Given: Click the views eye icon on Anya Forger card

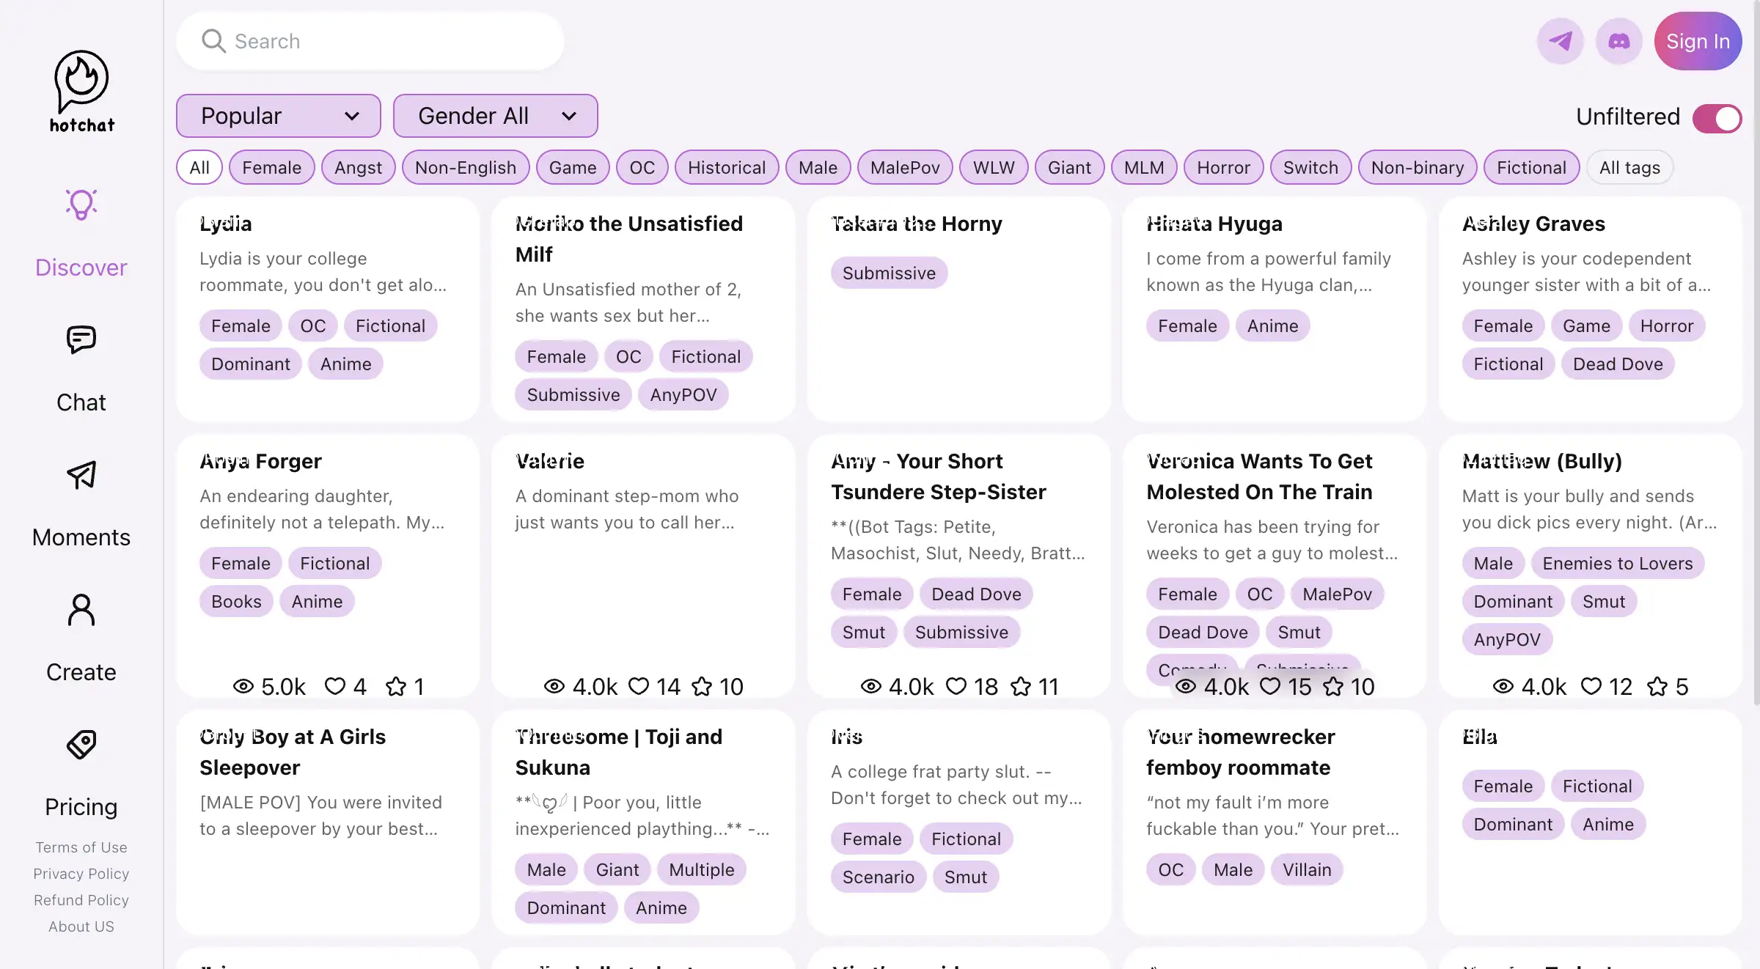Looking at the screenshot, I should 243,686.
